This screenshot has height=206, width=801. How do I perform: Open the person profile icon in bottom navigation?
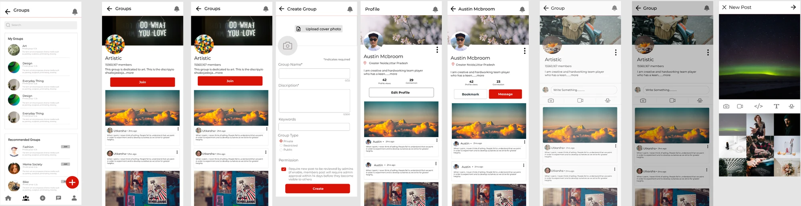pos(74,198)
